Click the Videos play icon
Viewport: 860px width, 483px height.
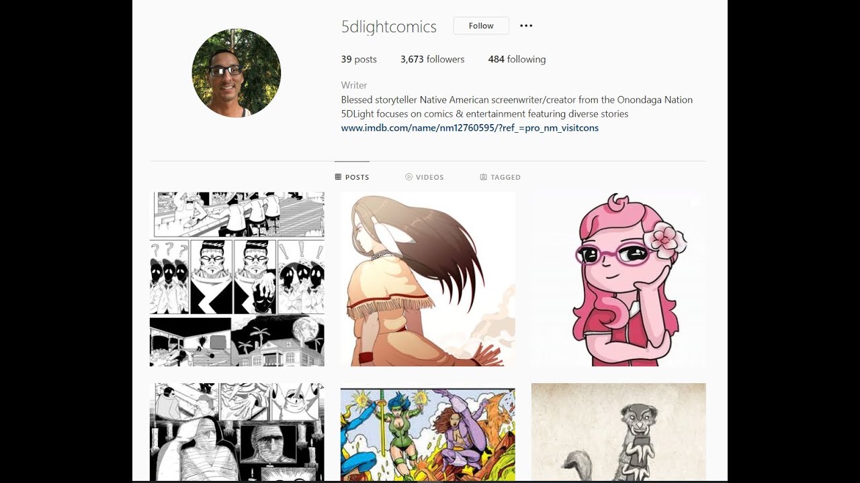point(408,177)
